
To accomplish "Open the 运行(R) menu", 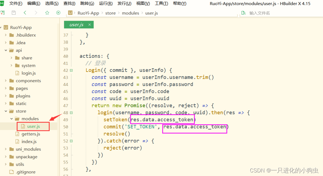I will coord(106,4).
